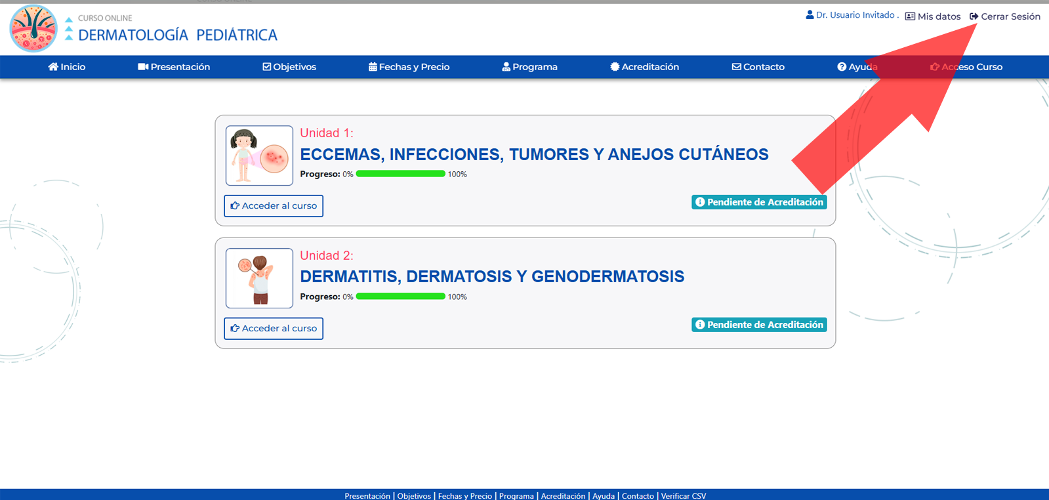Open Acreditación in the navigation bar
The width and height of the screenshot is (1049, 500).
(644, 67)
